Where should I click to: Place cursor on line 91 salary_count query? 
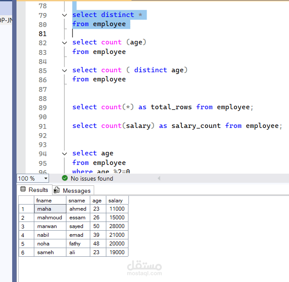(174, 126)
